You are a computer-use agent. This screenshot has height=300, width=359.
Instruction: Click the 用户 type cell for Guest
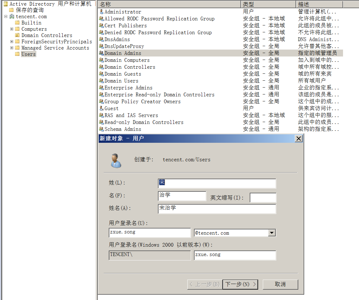pyautogui.click(x=248, y=108)
